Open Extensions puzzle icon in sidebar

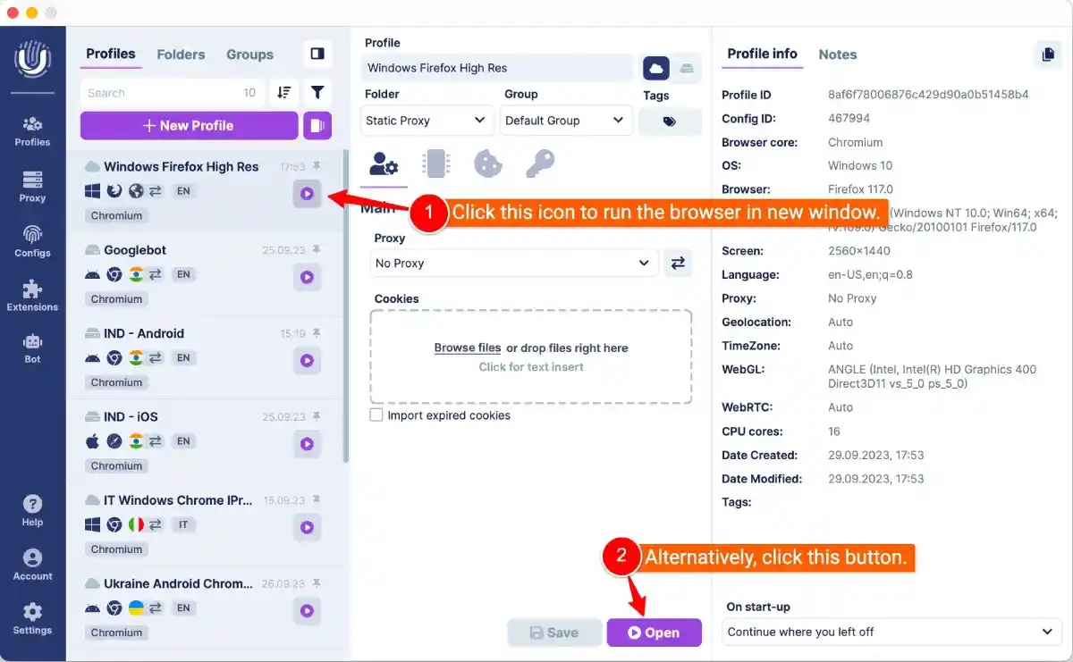[32, 295]
